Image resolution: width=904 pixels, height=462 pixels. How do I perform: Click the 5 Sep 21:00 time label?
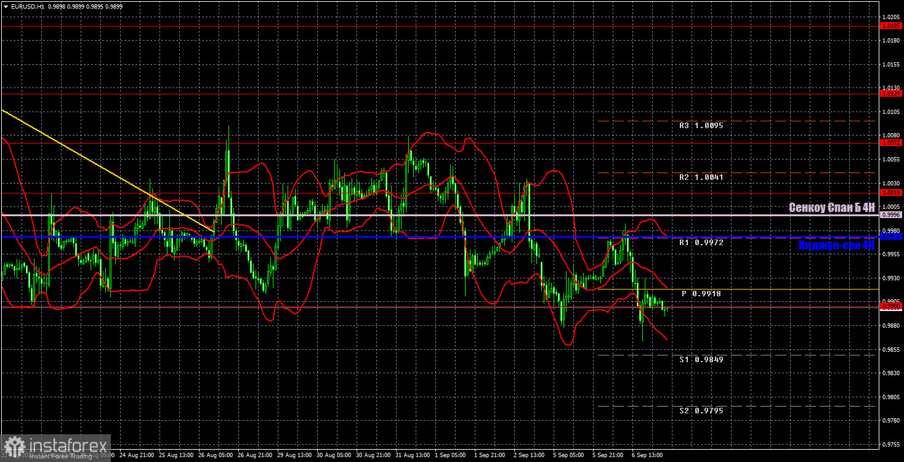click(608, 455)
